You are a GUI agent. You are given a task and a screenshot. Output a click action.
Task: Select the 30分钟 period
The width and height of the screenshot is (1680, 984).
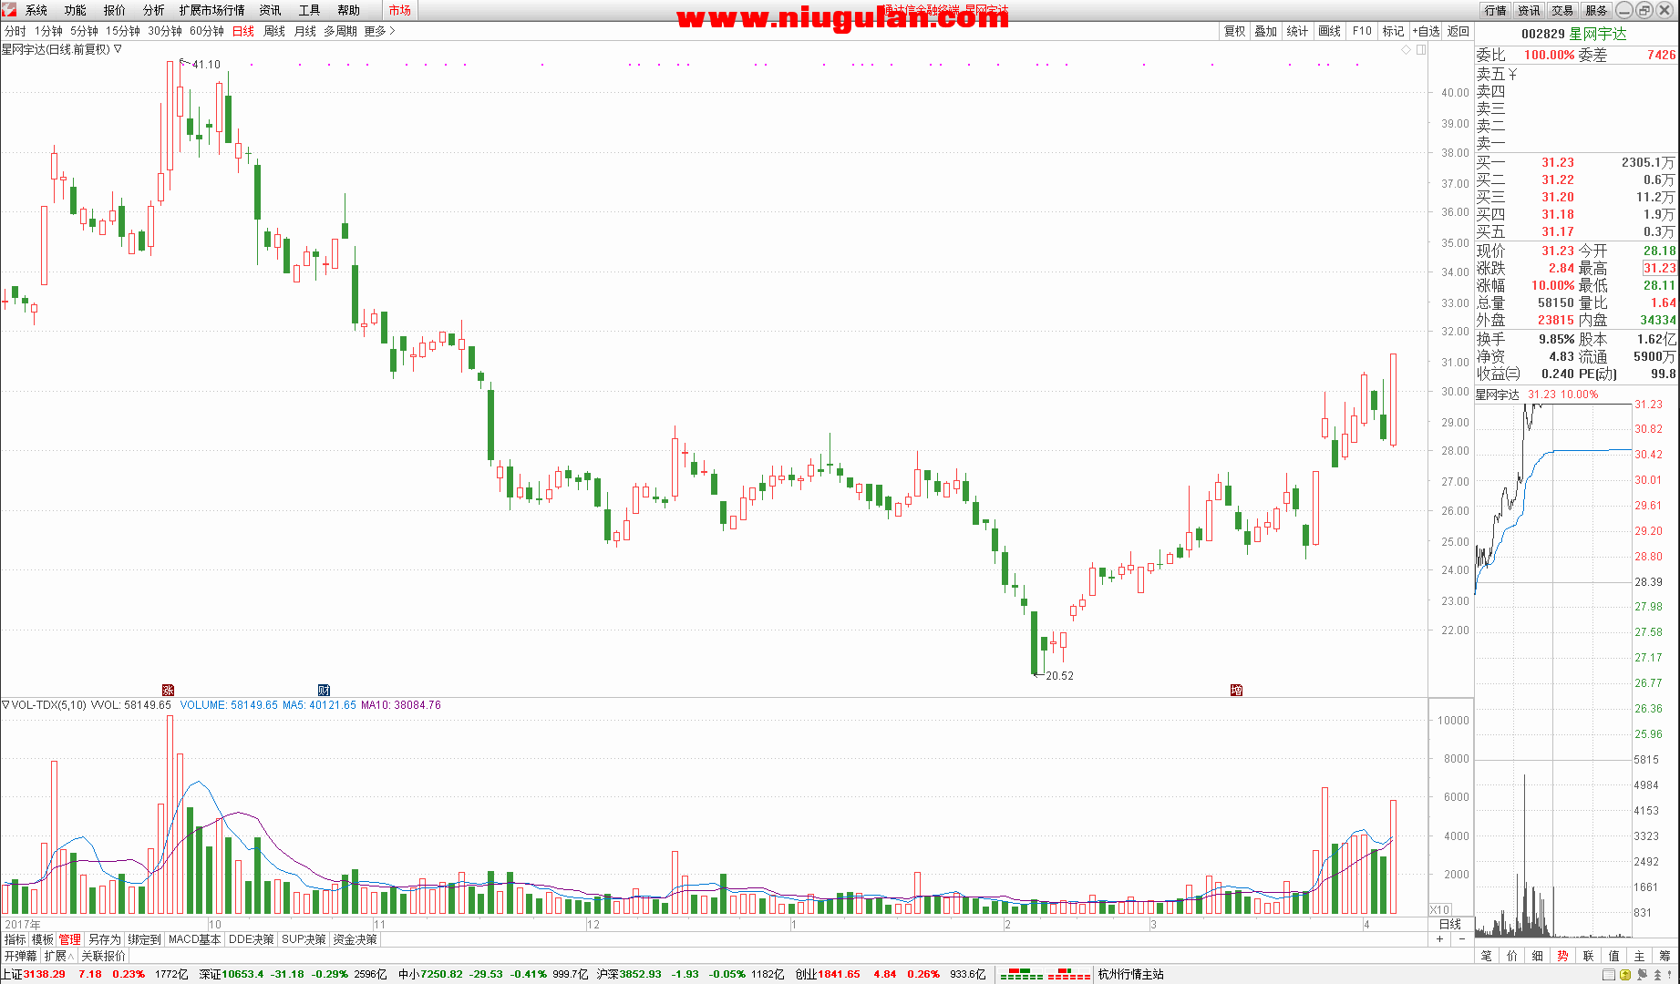click(x=165, y=31)
